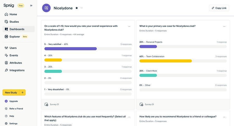Star the Nicelydone dashboard as favorite
Screen dimensions: 234x126
tap(77, 8)
